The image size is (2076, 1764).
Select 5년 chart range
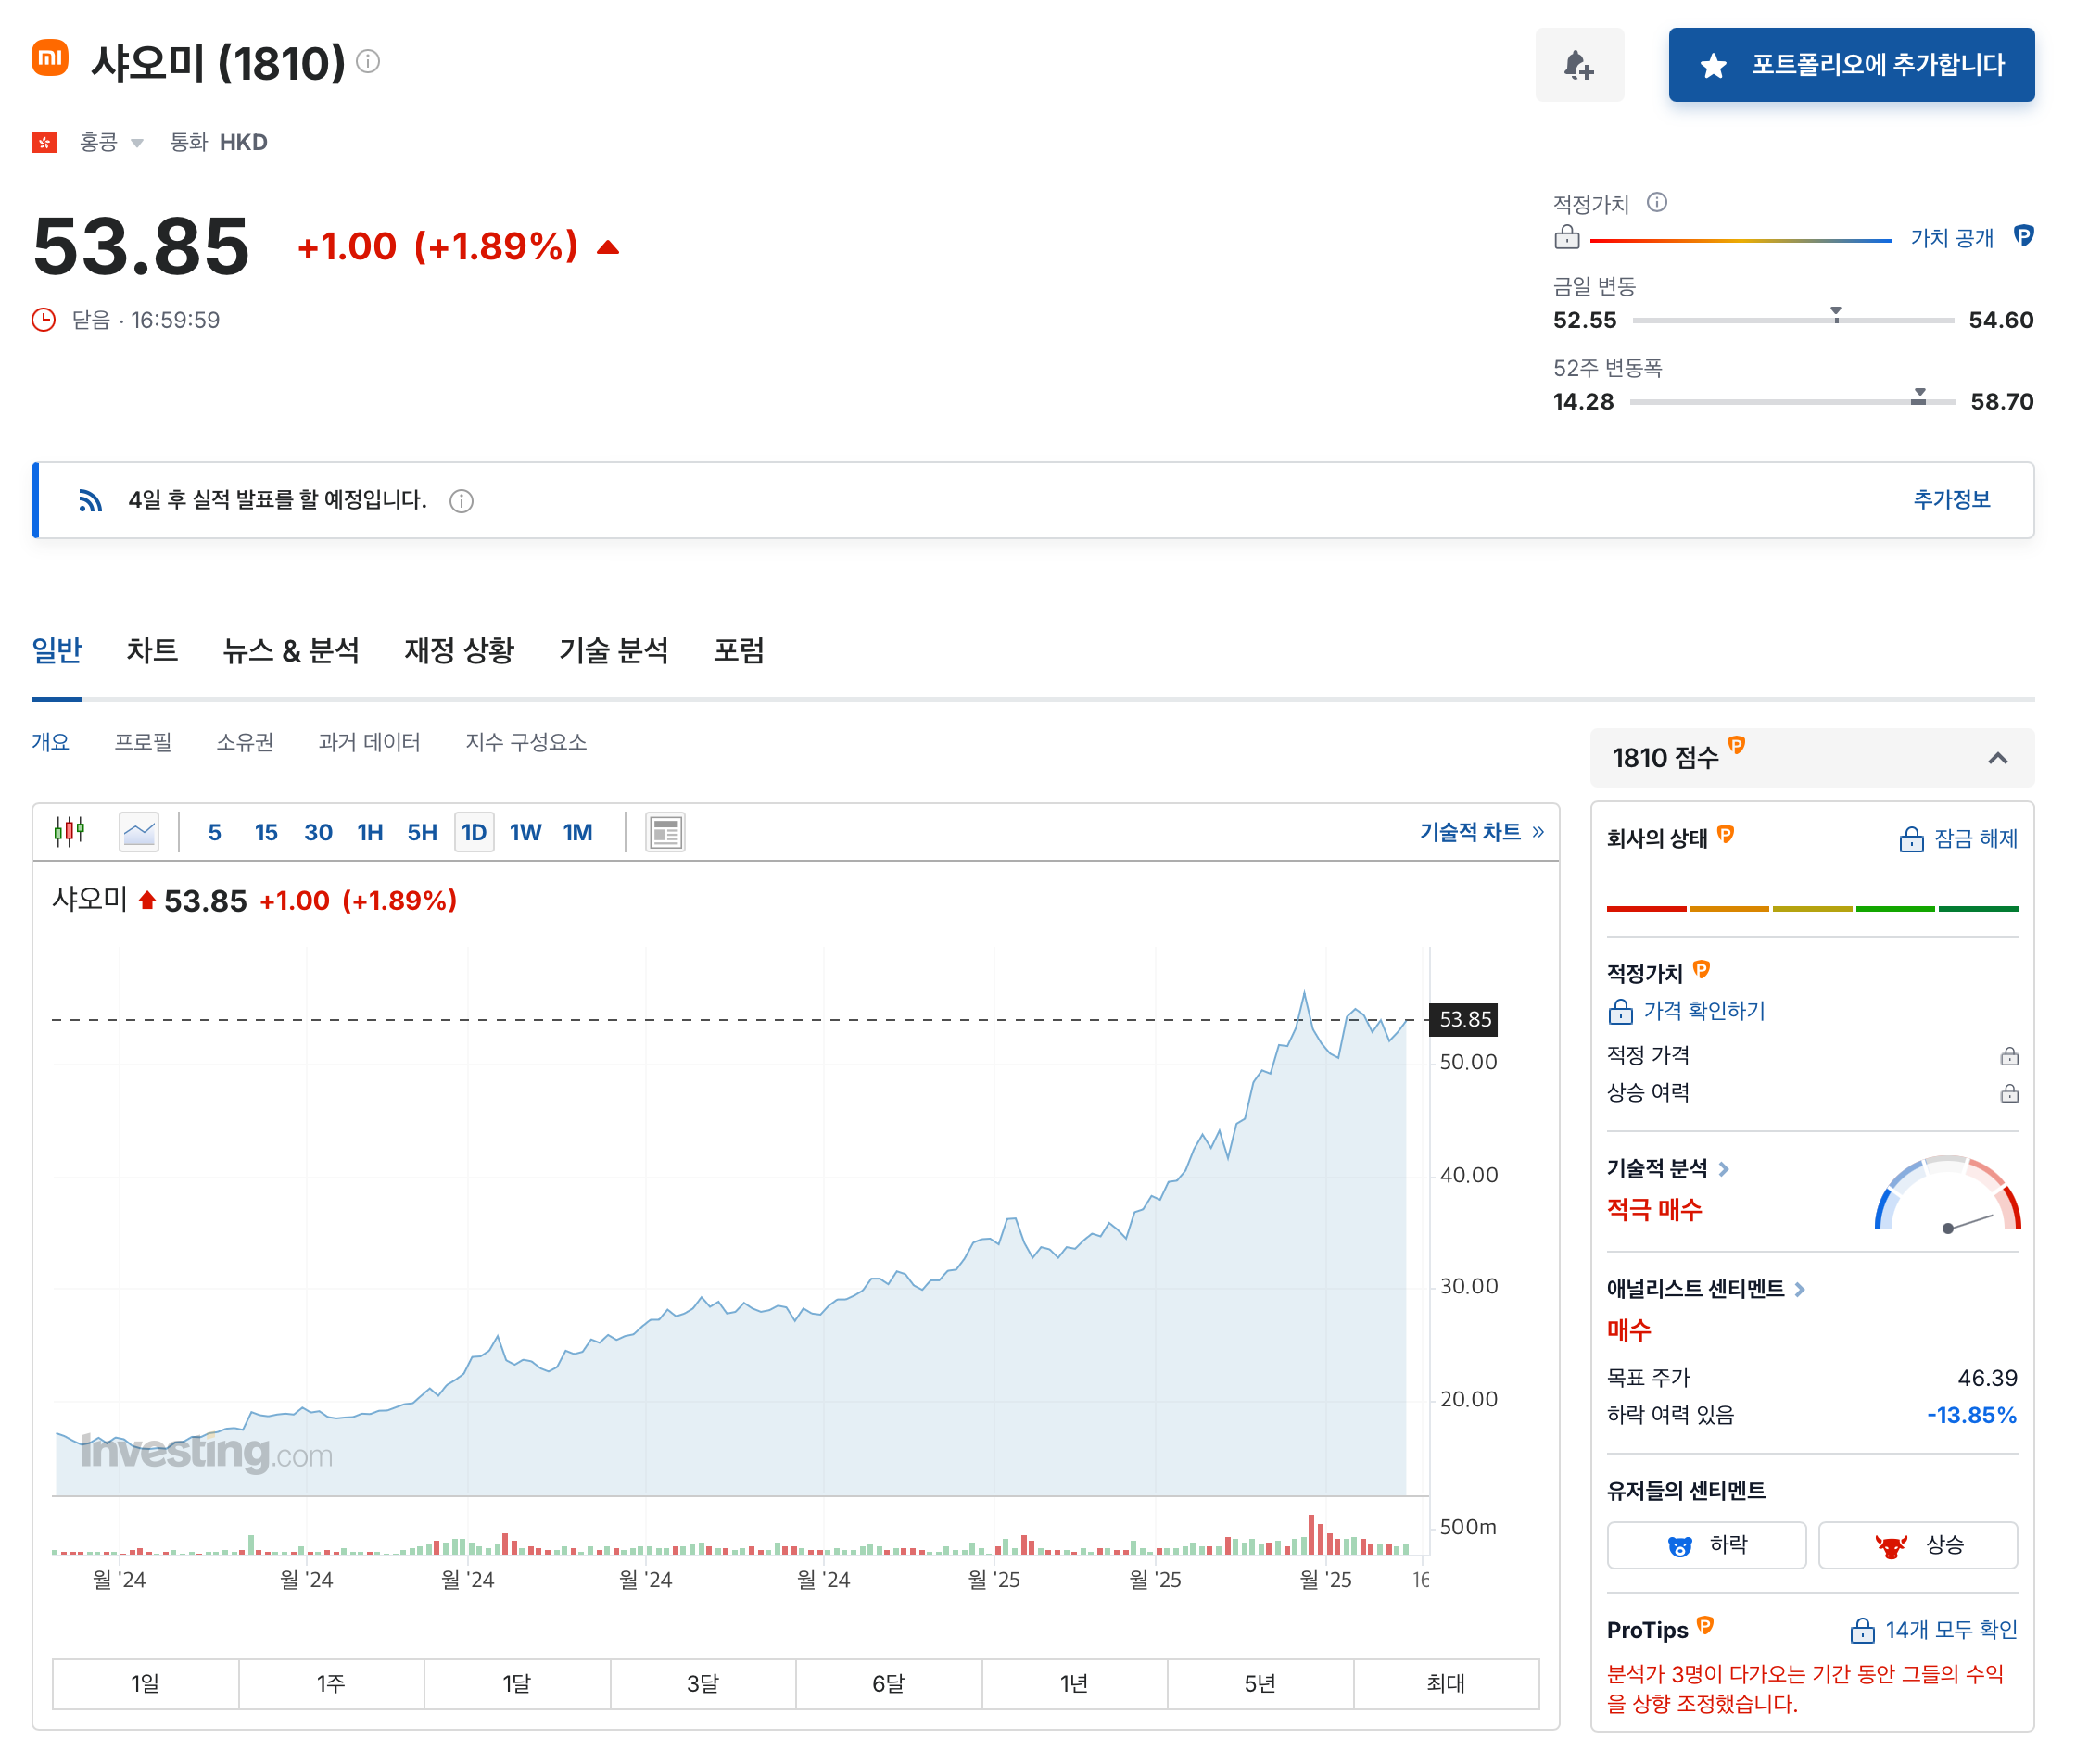tap(1260, 1683)
